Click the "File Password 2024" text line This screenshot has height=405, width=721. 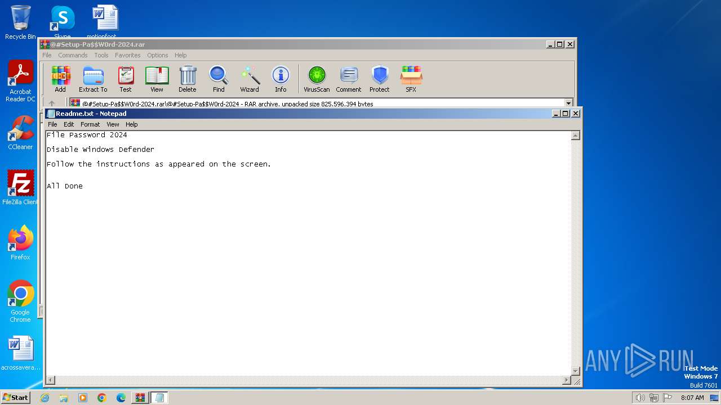(87, 135)
